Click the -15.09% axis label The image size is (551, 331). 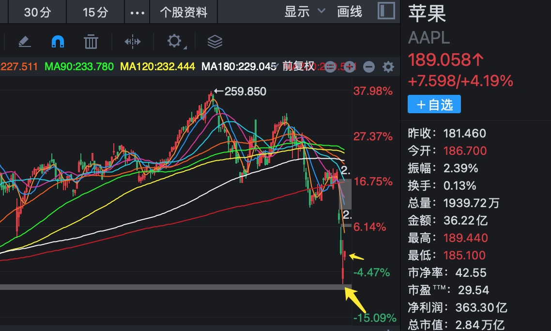point(375,318)
